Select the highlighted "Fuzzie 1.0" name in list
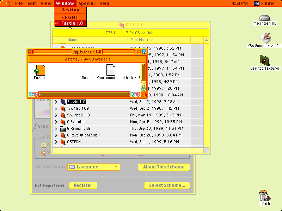Image resolution: width=282 pixels, height=211 pixels. 76,102
